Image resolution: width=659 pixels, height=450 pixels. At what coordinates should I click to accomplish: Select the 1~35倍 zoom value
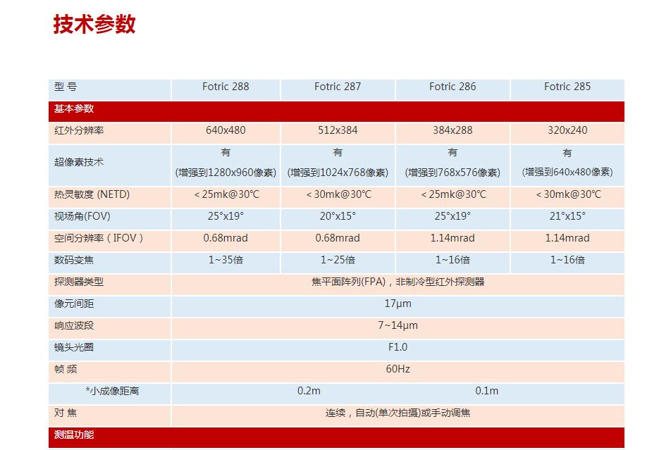tap(226, 260)
